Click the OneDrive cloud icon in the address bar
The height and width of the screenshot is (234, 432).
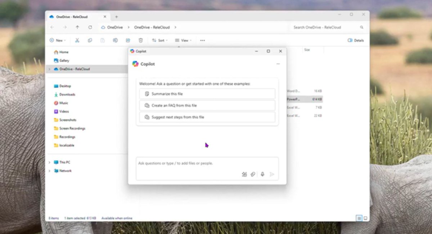point(103,27)
